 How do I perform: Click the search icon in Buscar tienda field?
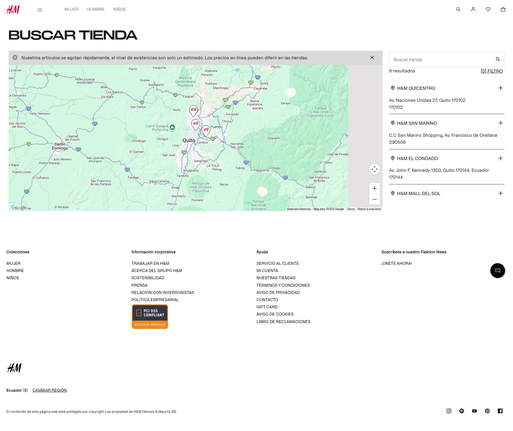(x=498, y=59)
